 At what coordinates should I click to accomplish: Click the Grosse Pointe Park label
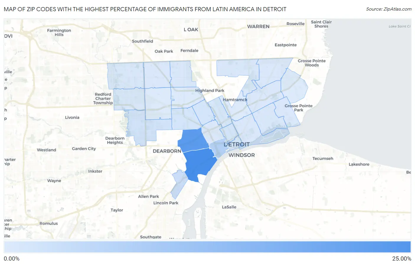point(298,108)
